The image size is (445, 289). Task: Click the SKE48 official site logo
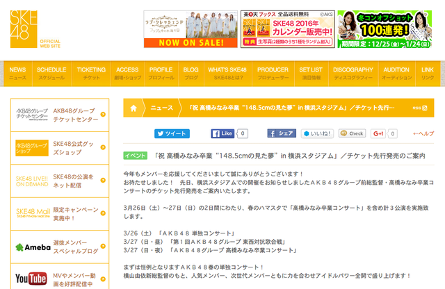point(35,29)
